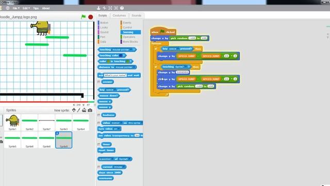Switch to the Costumes tab
The height and width of the screenshot is (186, 330).
pyautogui.click(x=119, y=16)
